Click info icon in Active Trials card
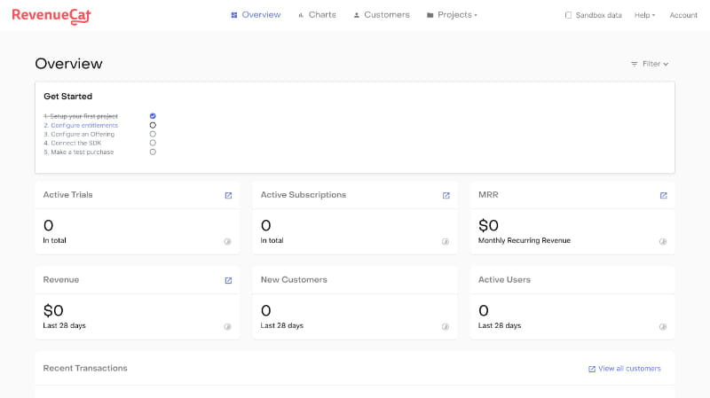 click(228, 241)
